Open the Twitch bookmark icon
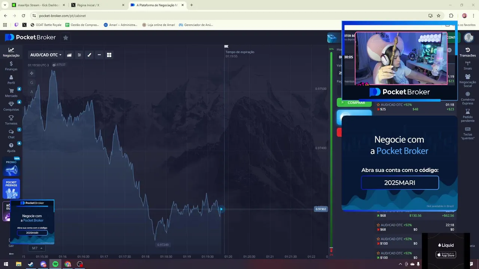 tap(16, 25)
